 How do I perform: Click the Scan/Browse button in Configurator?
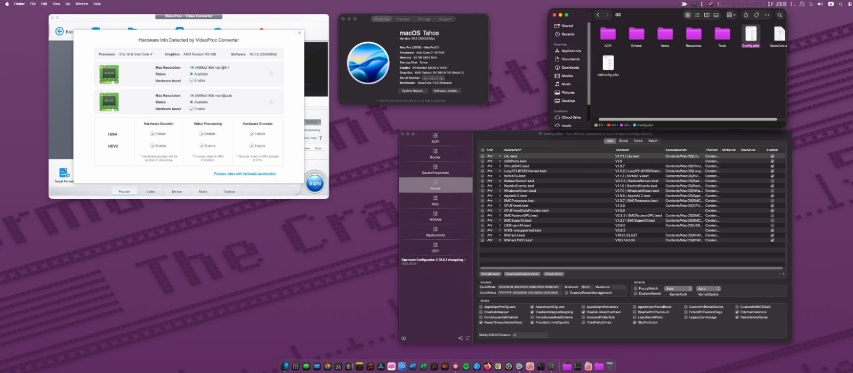(x=490, y=274)
